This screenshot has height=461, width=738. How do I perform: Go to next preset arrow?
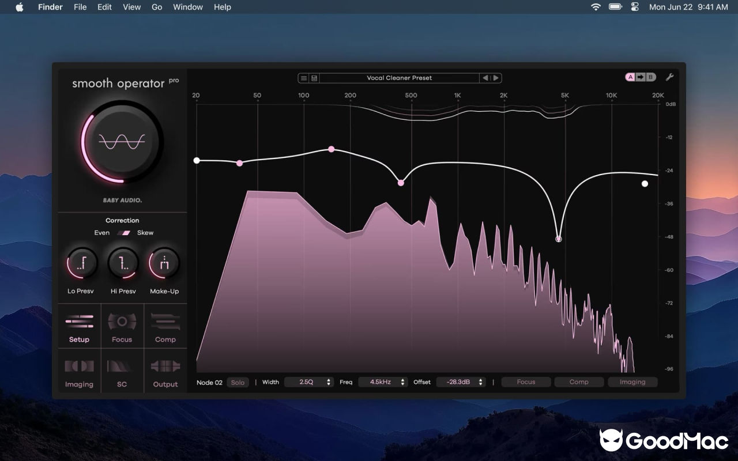tap(495, 78)
